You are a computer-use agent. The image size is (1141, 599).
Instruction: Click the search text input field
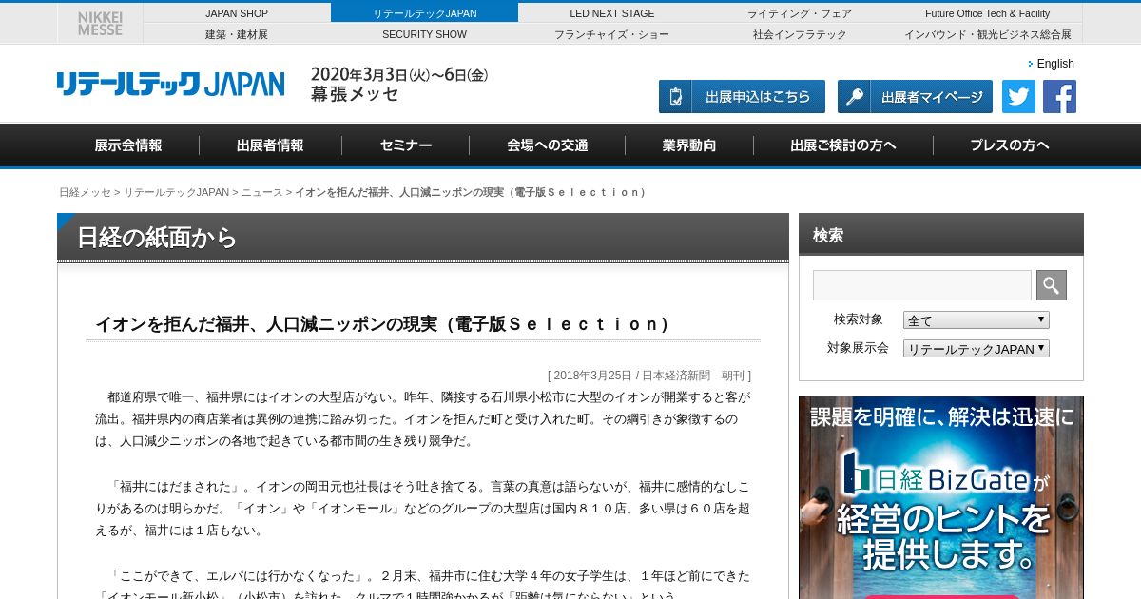[x=922, y=285]
